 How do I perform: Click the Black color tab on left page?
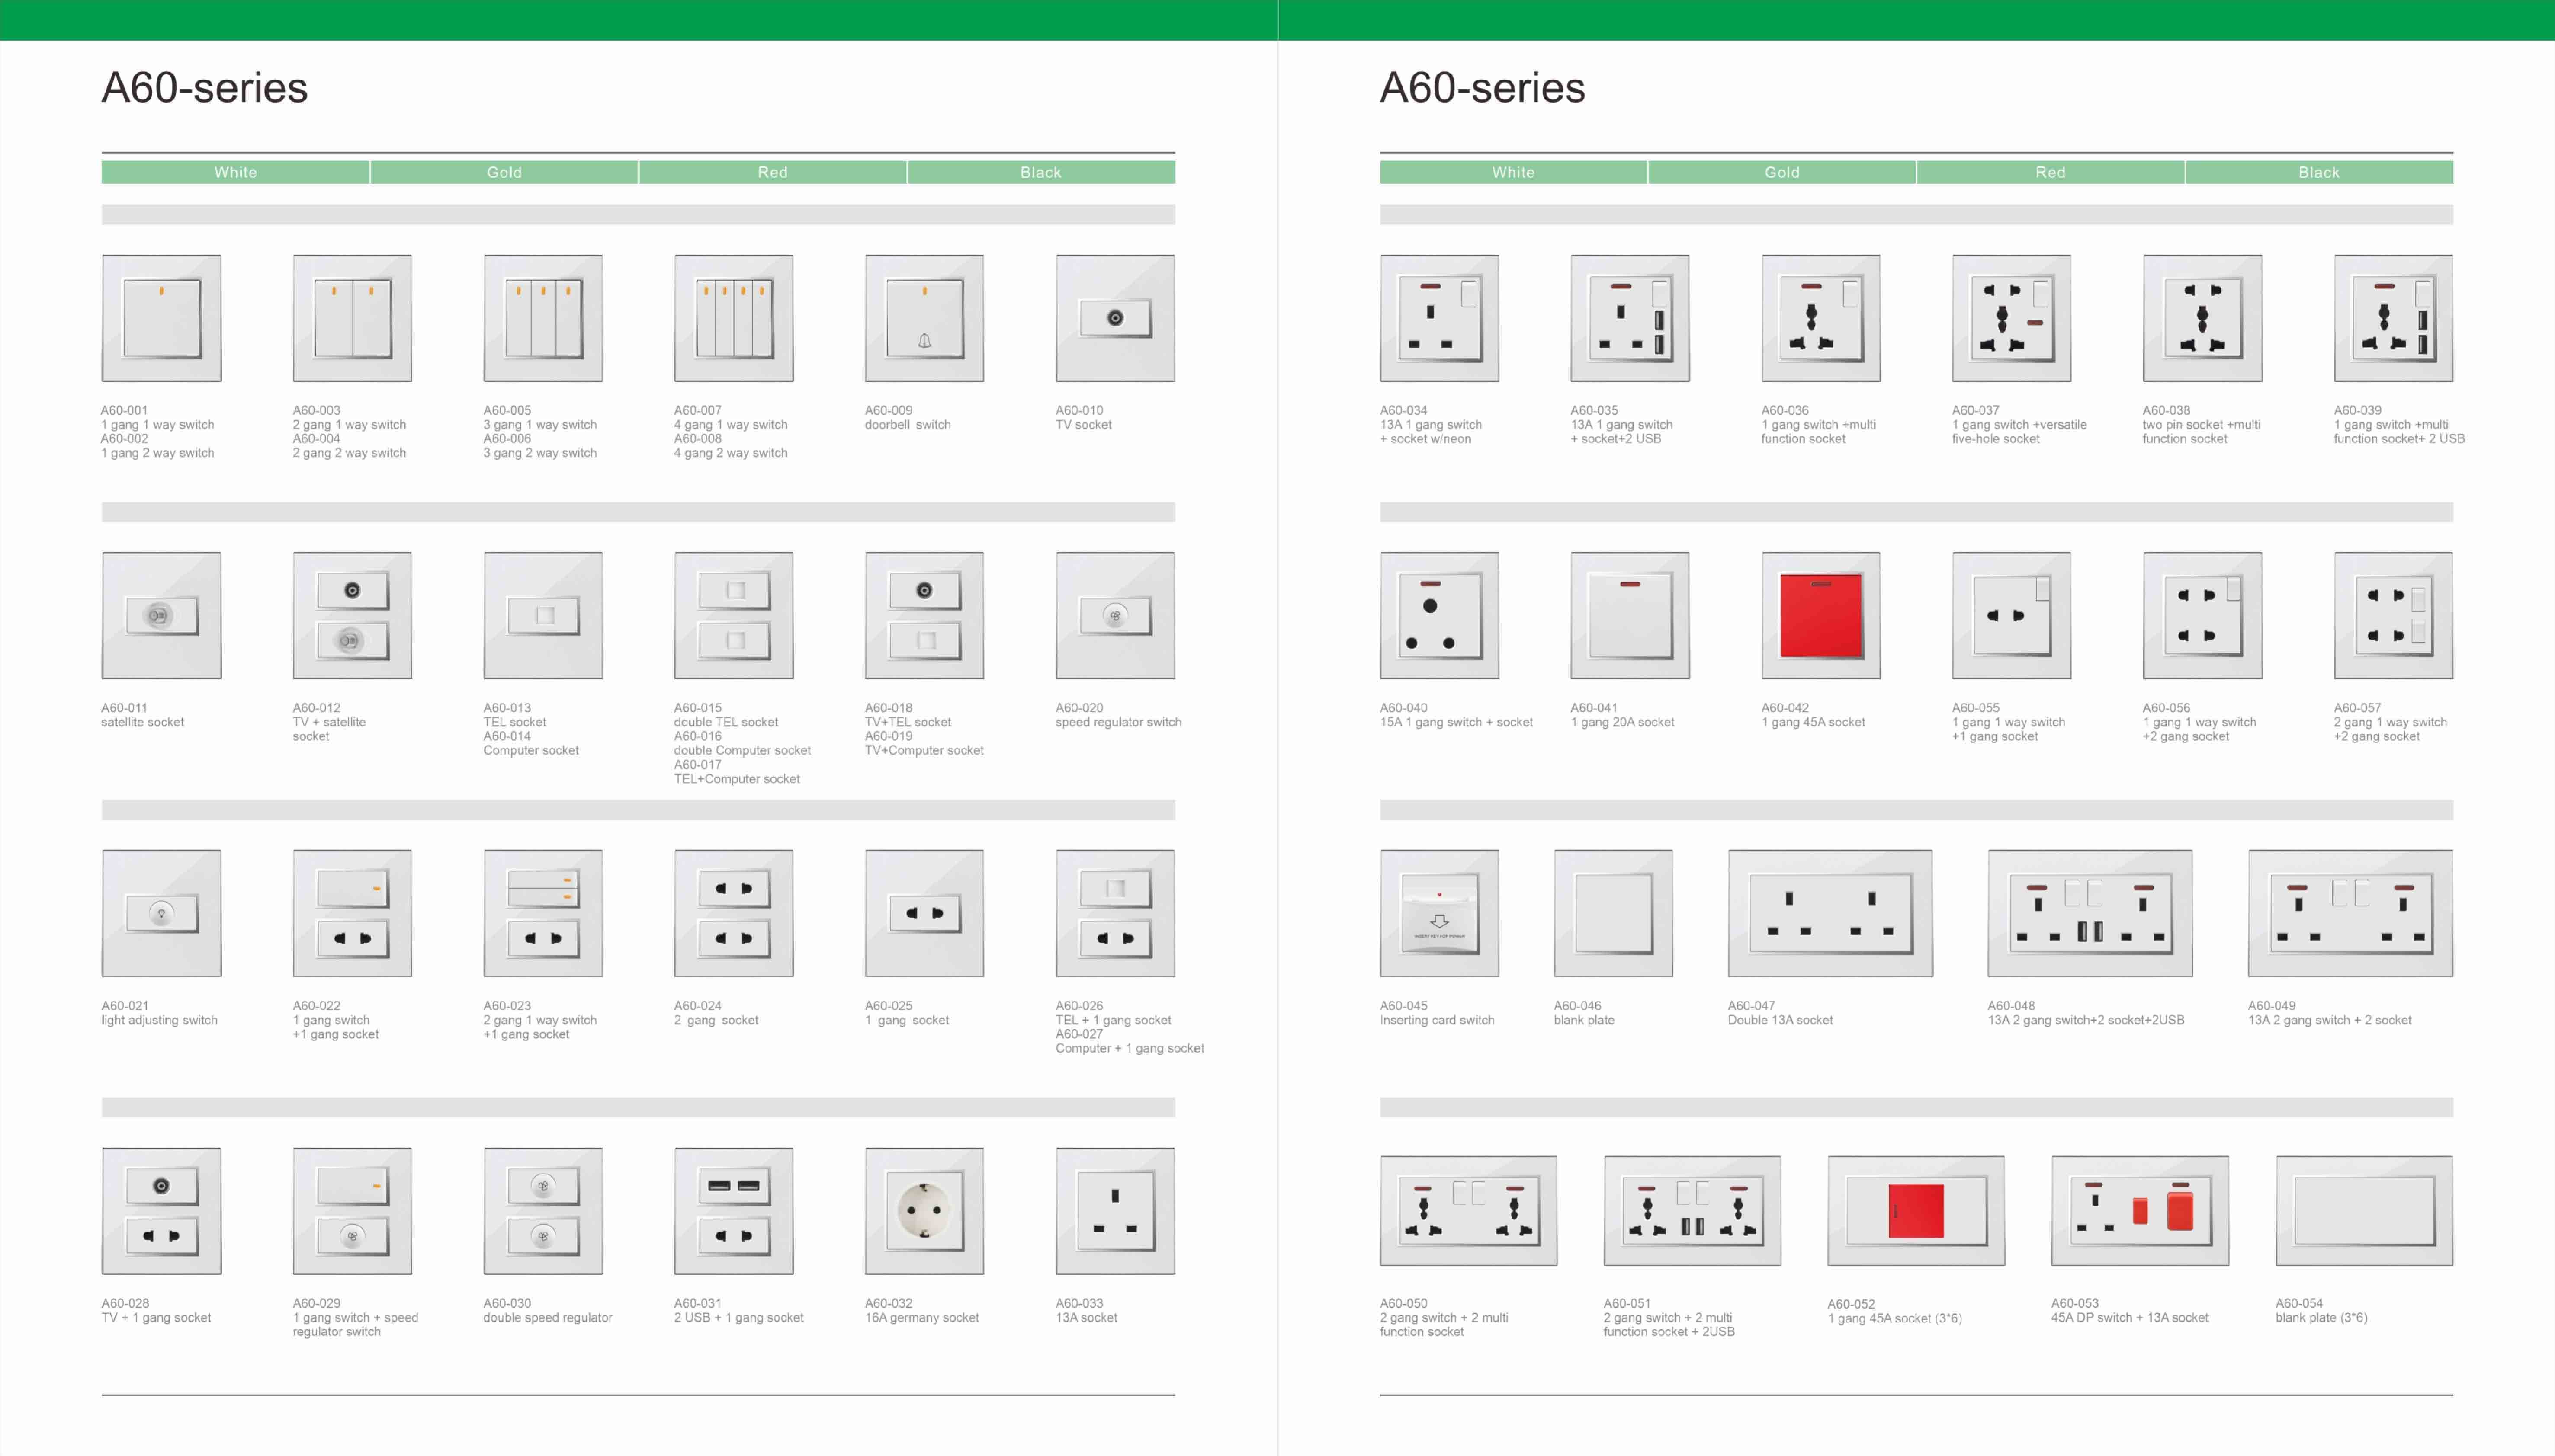[1041, 172]
